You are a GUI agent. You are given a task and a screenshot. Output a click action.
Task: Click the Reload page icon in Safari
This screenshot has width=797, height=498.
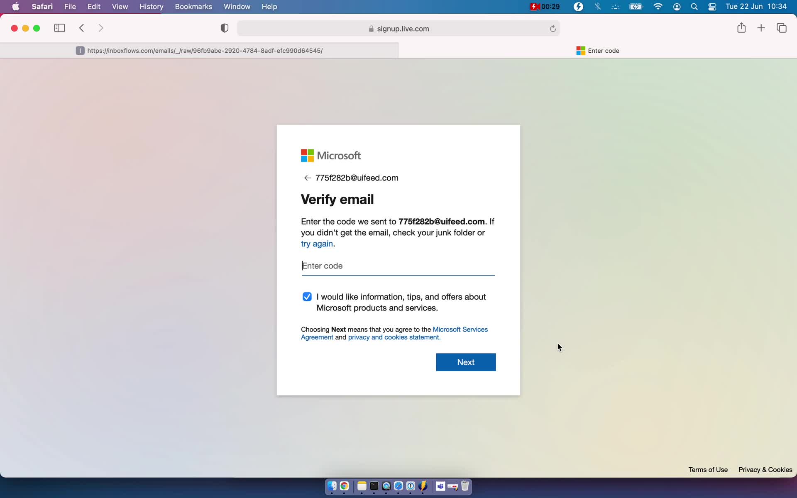(553, 28)
